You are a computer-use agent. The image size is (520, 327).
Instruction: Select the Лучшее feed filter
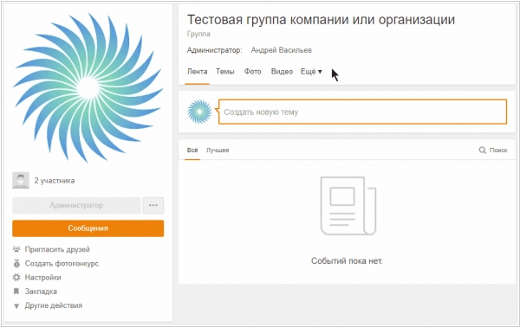(x=218, y=151)
